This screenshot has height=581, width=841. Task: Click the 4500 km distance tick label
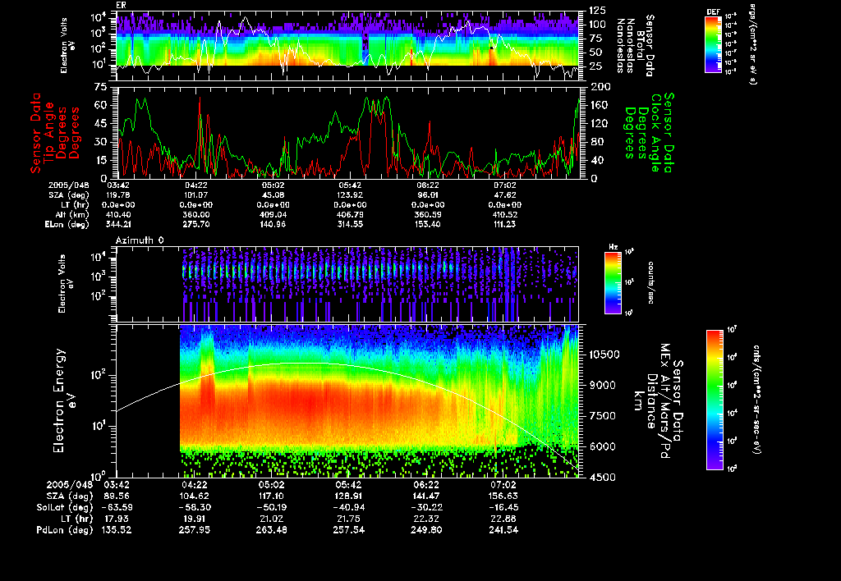tap(602, 478)
